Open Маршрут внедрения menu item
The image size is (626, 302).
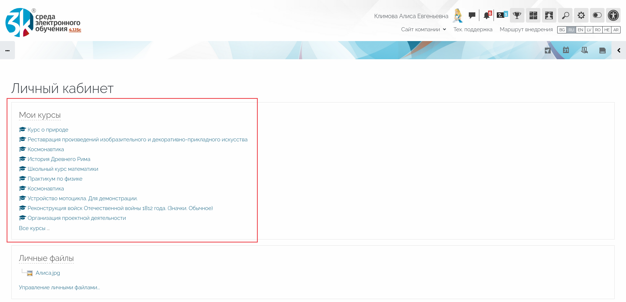tap(526, 29)
